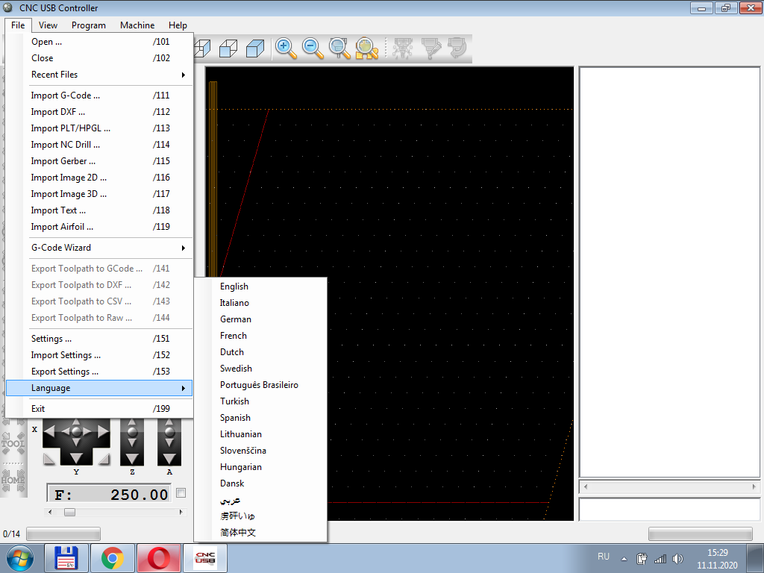The width and height of the screenshot is (764, 573).
Task: Click the F: 250.00 feed rate display
Action: pos(109,494)
